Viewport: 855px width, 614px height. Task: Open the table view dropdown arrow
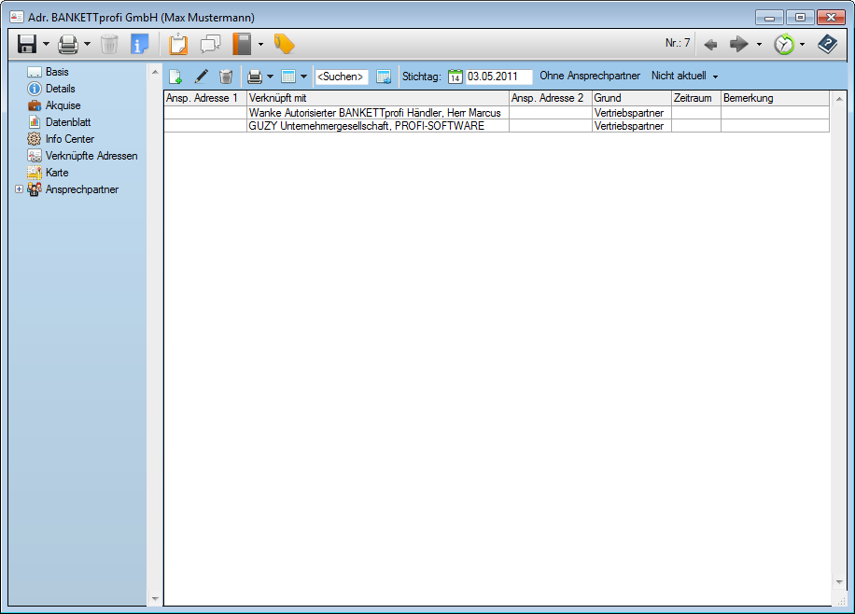[x=303, y=77]
